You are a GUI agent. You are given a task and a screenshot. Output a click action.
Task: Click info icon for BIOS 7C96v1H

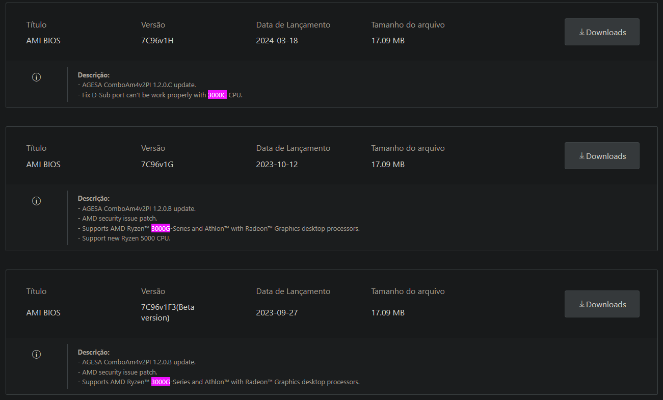point(36,77)
